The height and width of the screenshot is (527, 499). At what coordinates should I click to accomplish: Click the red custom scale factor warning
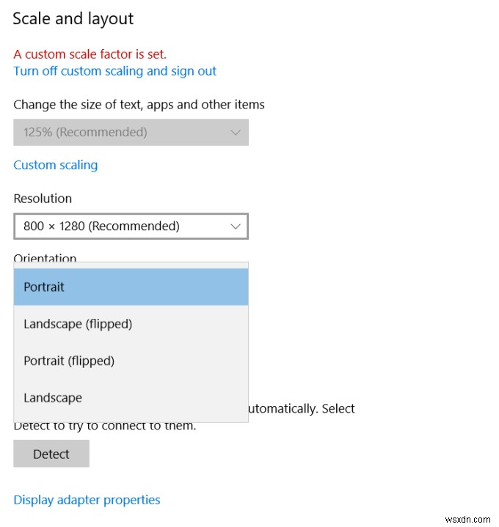90,54
